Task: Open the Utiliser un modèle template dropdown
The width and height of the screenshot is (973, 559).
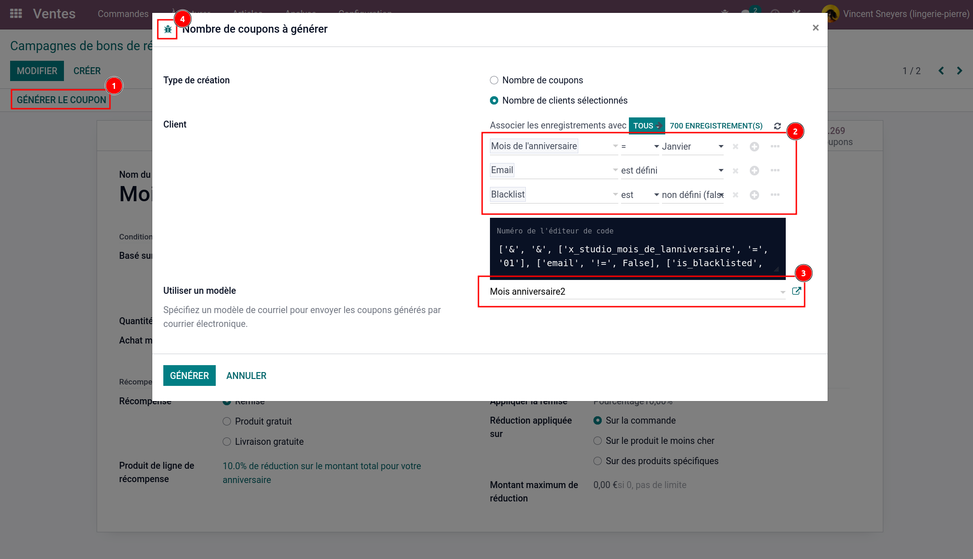Action: [782, 292]
